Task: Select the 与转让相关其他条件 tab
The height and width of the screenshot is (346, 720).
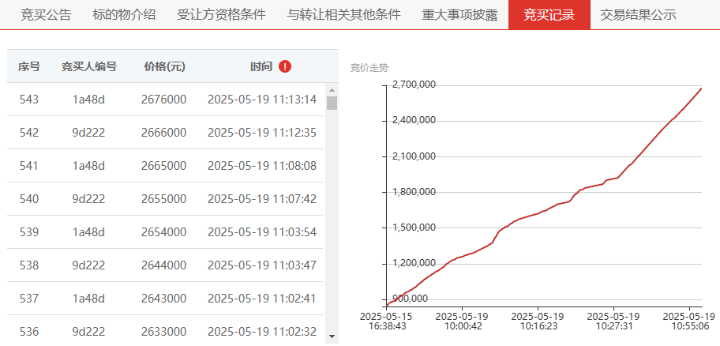Action: pyautogui.click(x=343, y=15)
